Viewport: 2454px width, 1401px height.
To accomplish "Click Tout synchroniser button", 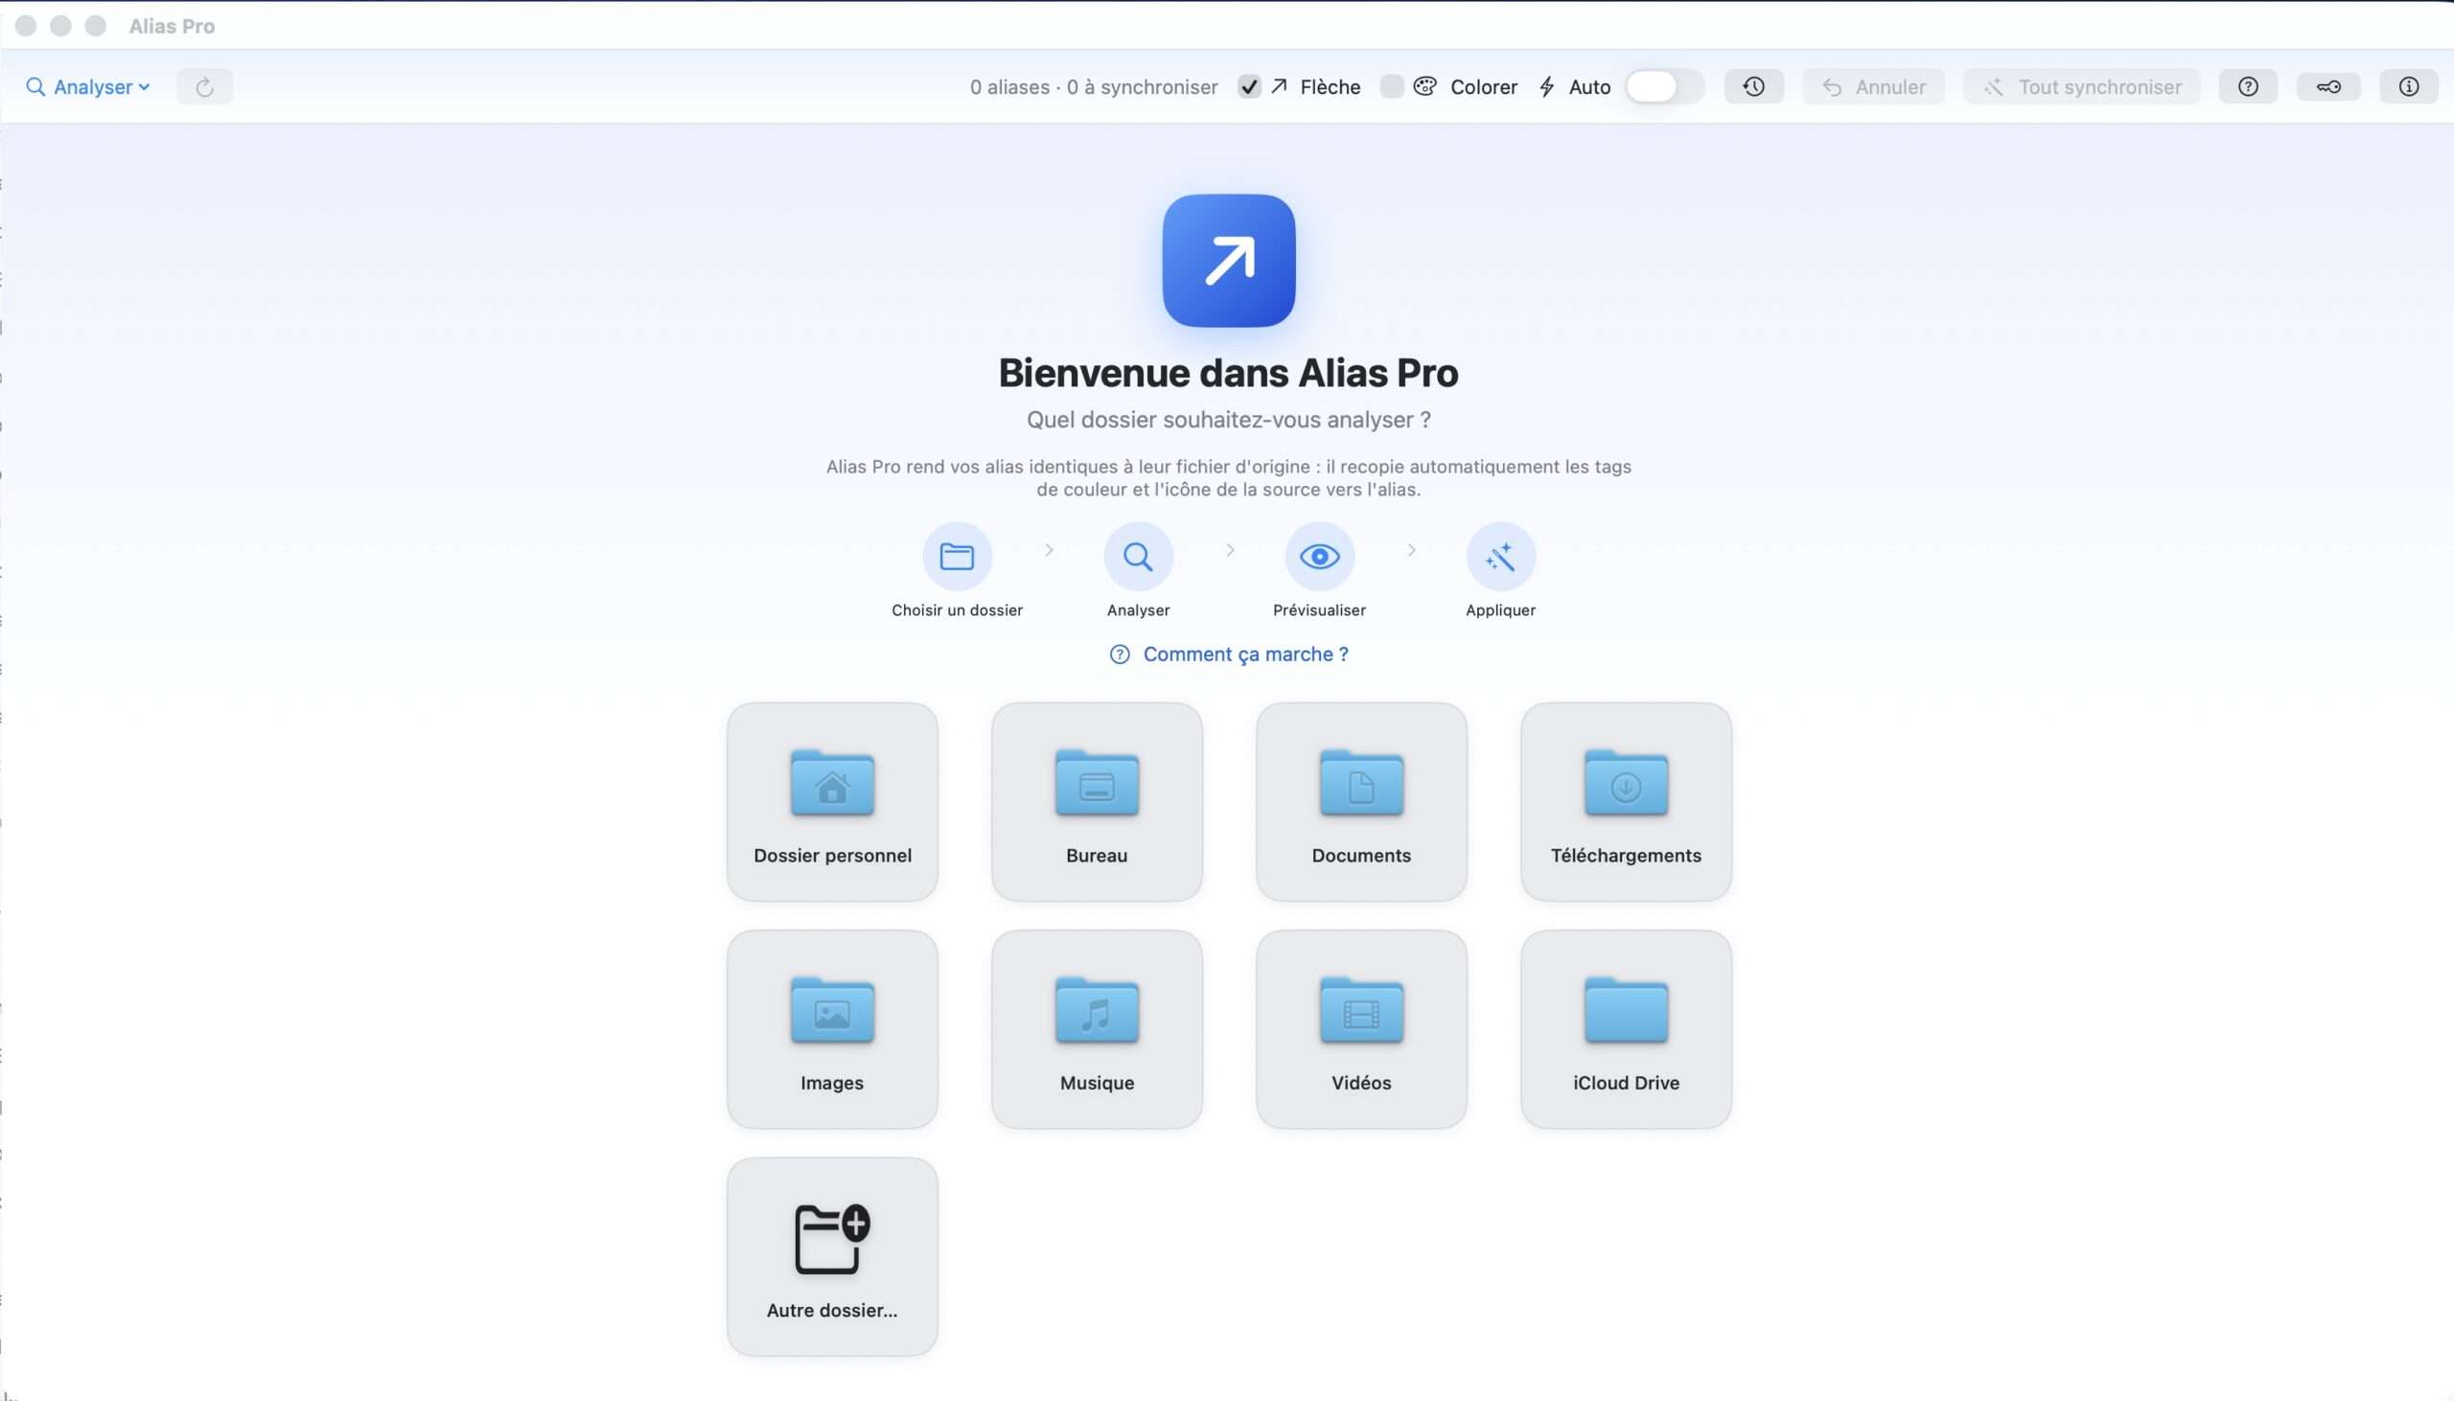I will (2081, 86).
